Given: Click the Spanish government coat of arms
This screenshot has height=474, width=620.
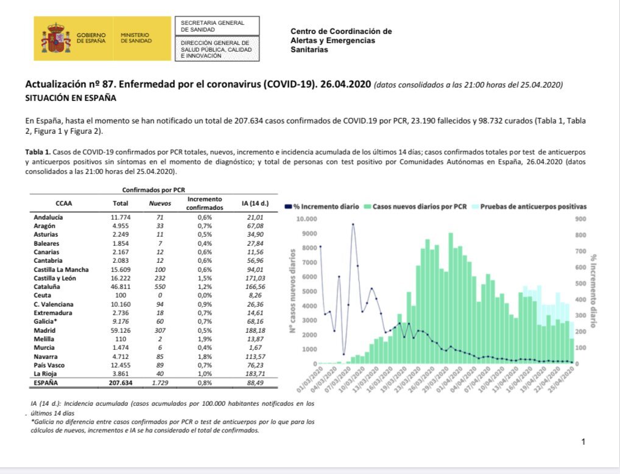Looking at the screenshot, I should click(57, 39).
